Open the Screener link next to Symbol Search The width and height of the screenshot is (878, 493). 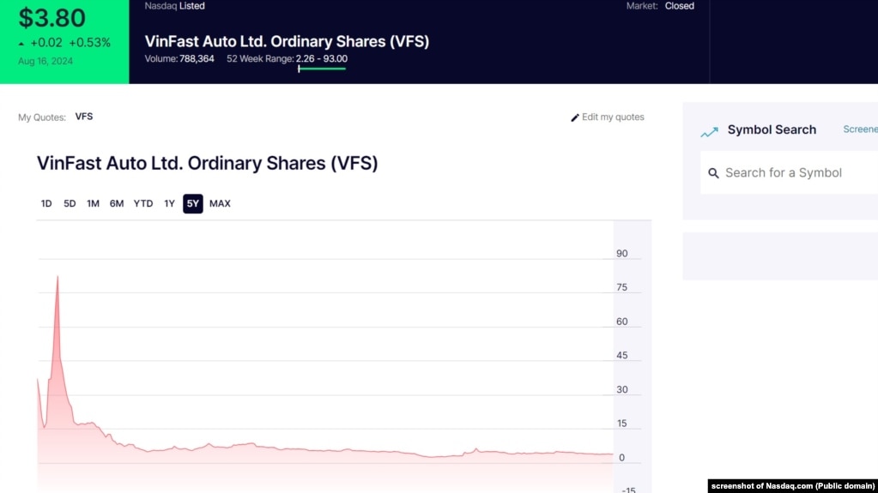pyautogui.click(x=860, y=129)
